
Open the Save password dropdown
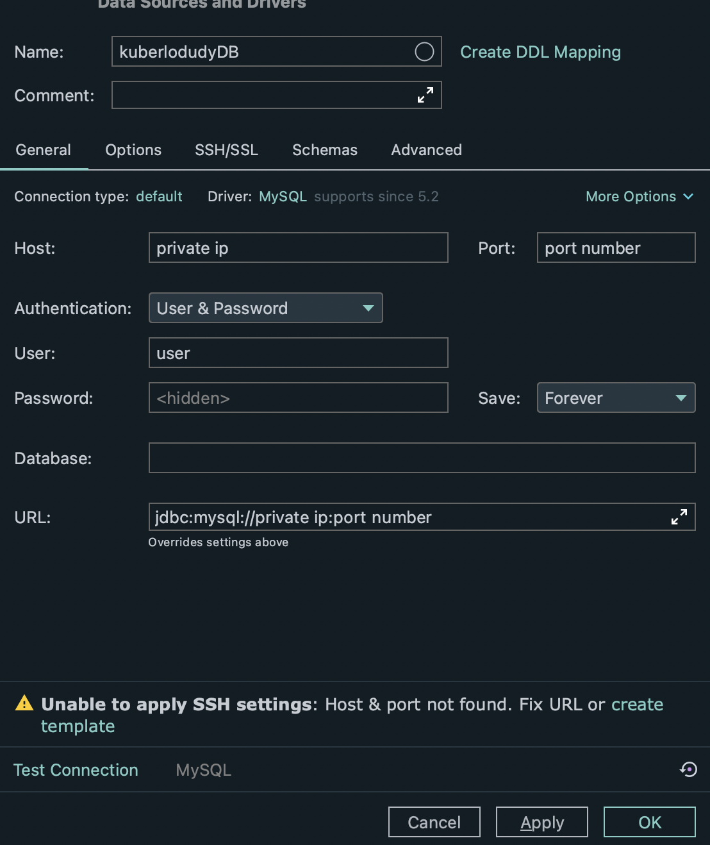coord(615,398)
